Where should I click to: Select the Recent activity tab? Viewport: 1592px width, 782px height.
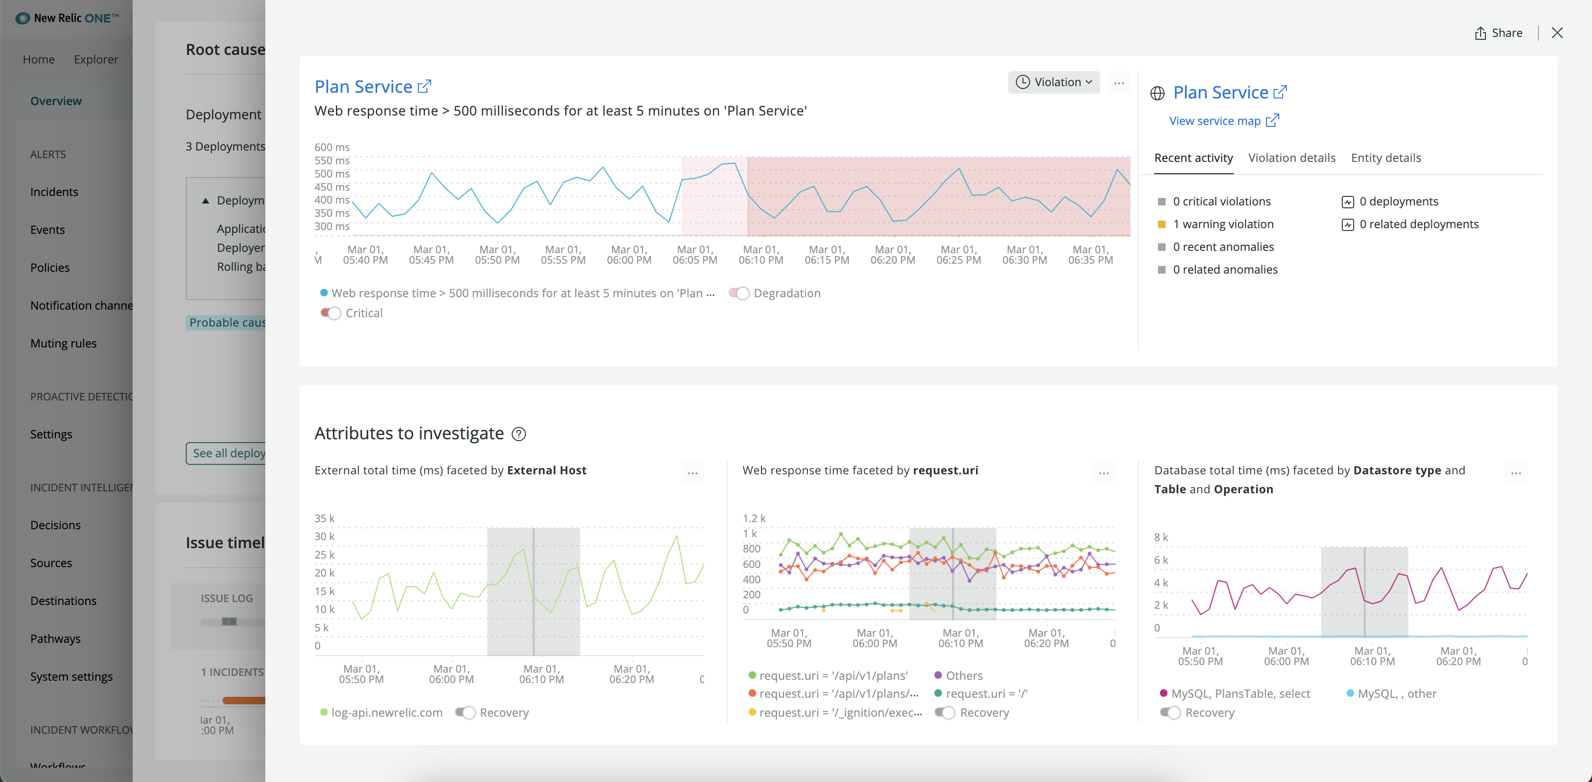[x=1194, y=157]
